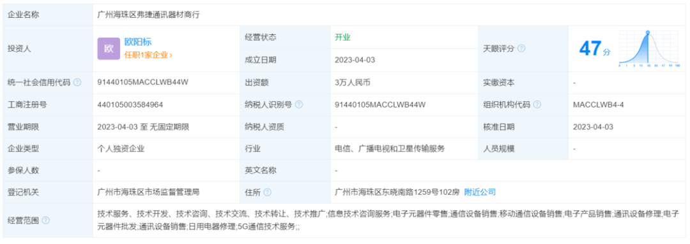
Task: Open help icon next to 统一社会信用代码
Action: tap(77, 83)
